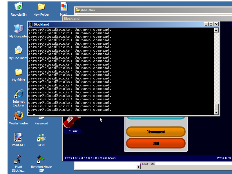Click the console scrollbar down arrow
The height and width of the screenshot is (174, 232).
point(216,113)
